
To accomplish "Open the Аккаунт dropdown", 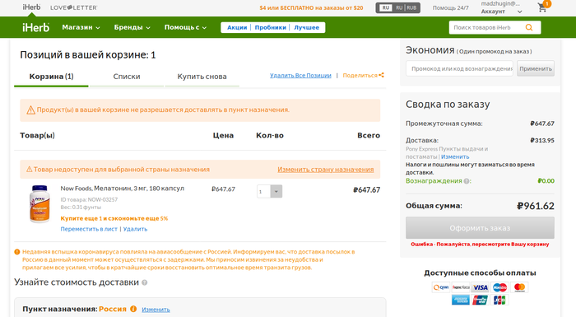I will tap(501, 12).
